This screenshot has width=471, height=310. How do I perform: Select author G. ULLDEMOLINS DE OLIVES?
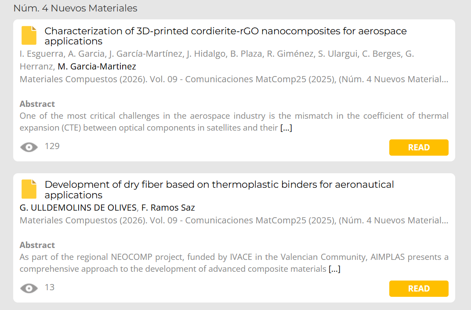pyautogui.click(x=78, y=208)
